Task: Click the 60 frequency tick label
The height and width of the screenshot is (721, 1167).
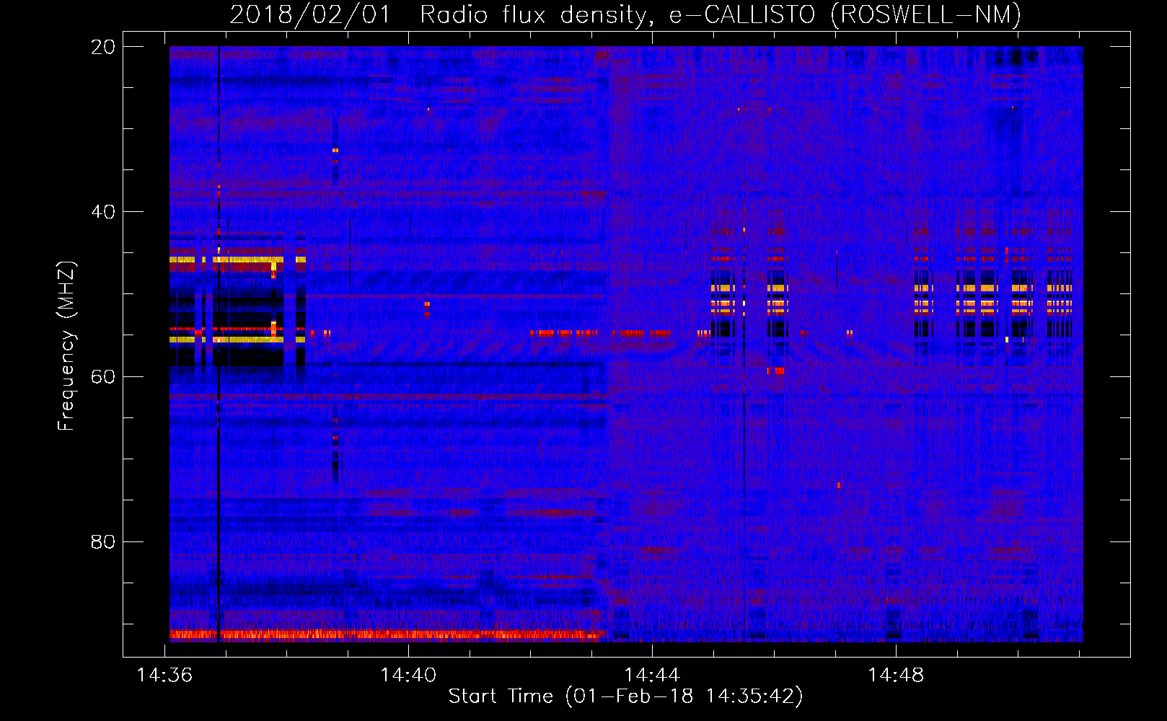Action: click(103, 377)
